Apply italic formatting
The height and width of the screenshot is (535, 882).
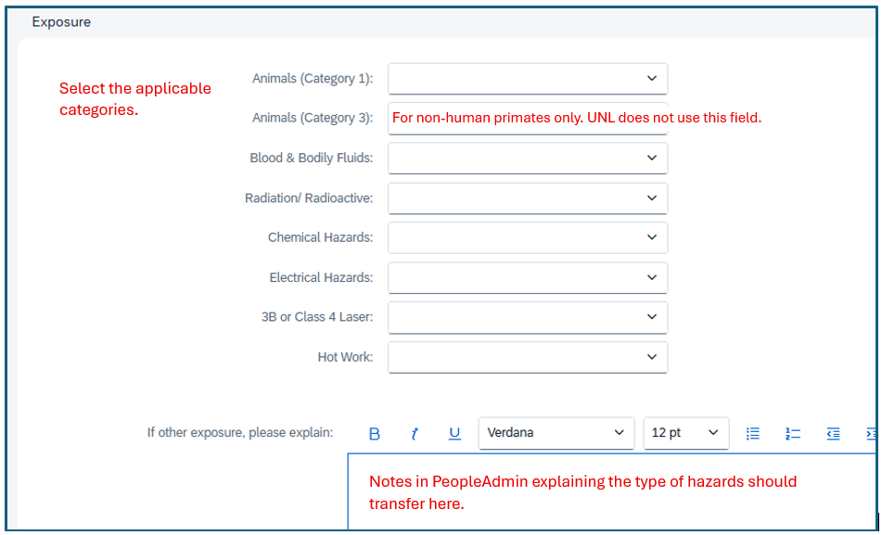click(414, 434)
